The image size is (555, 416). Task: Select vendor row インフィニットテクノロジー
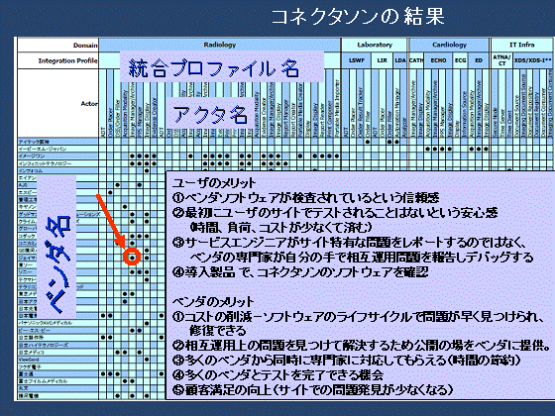(x=58, y=163)
